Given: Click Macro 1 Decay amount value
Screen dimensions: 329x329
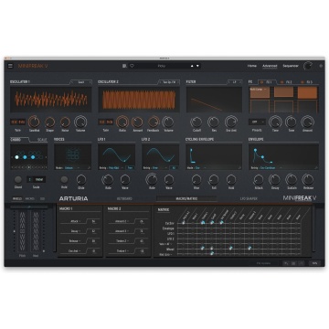Looking at the screenshot, I should 93,231.
